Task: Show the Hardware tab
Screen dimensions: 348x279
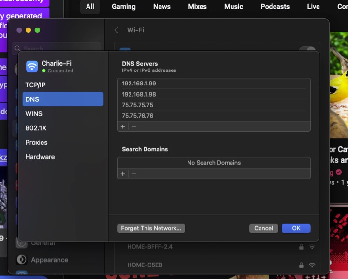Action: [40, 157]
